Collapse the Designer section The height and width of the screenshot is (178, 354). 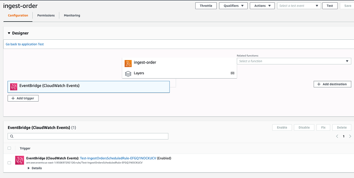(9, 33)
